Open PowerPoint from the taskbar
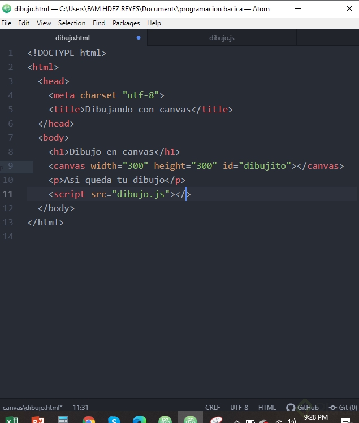 (38, 420)
